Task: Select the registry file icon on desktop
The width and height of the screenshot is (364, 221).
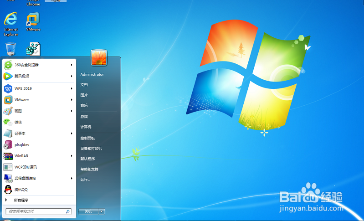Action: tap(33, 49)
